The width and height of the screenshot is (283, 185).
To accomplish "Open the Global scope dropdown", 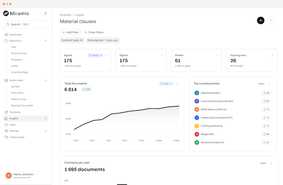I will 95,55.
